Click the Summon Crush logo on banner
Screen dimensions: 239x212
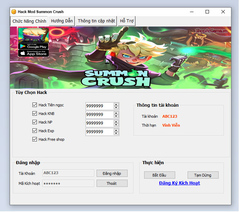116,78
